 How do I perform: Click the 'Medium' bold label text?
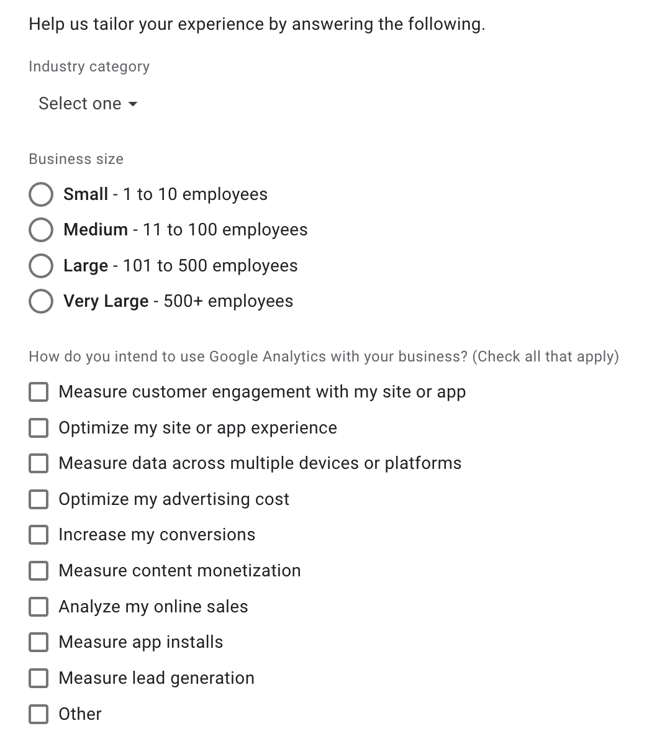[96, 230]
